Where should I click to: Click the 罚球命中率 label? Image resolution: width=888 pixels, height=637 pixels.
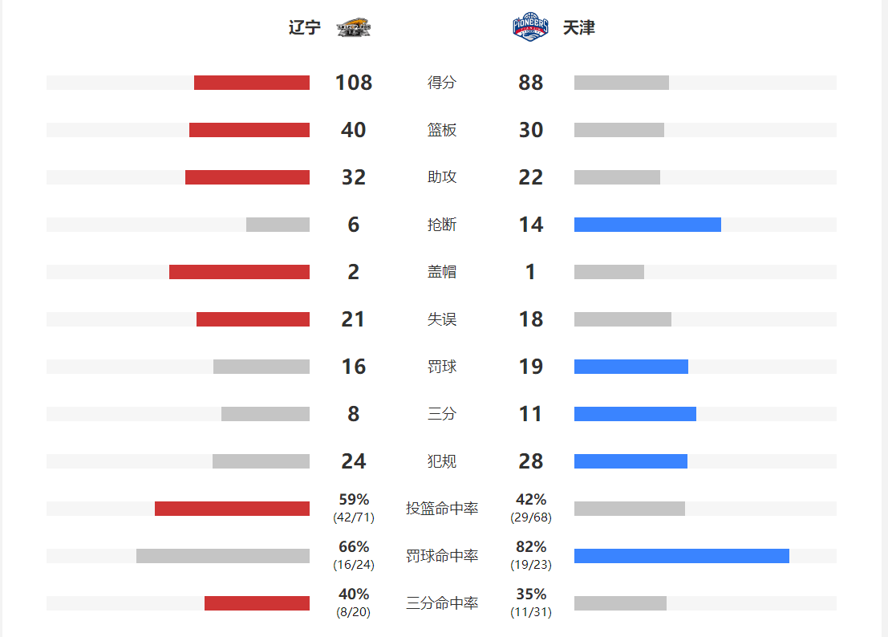point(442,556)
